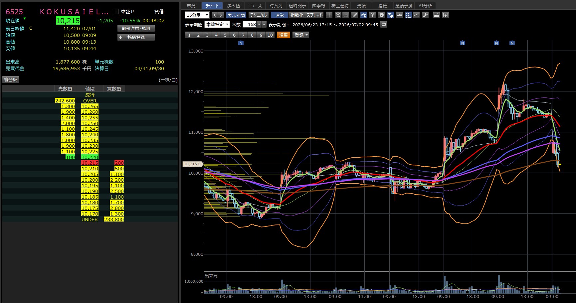Open the first news marker N on the chart

point(241,43)
